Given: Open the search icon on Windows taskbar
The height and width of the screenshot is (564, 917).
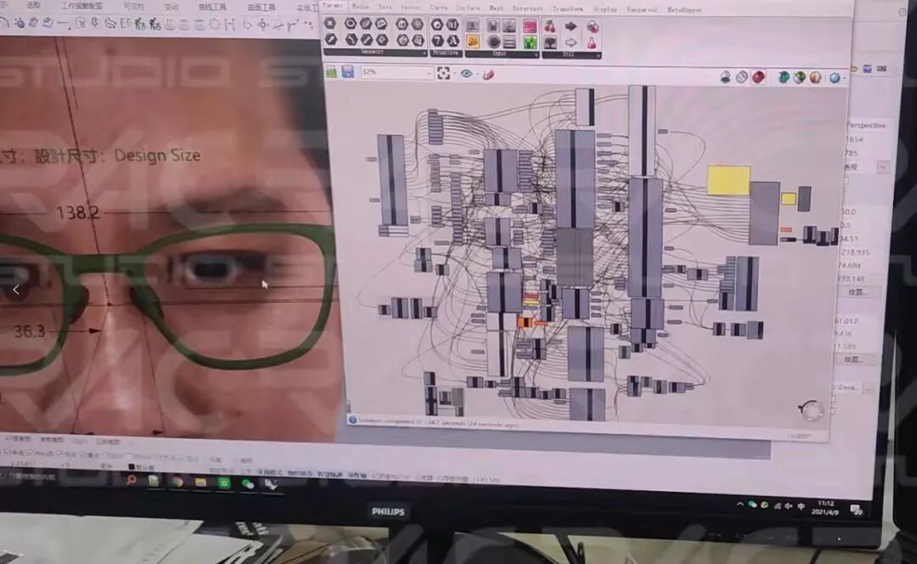Looking at the screenshot, I should click(132, 481).
